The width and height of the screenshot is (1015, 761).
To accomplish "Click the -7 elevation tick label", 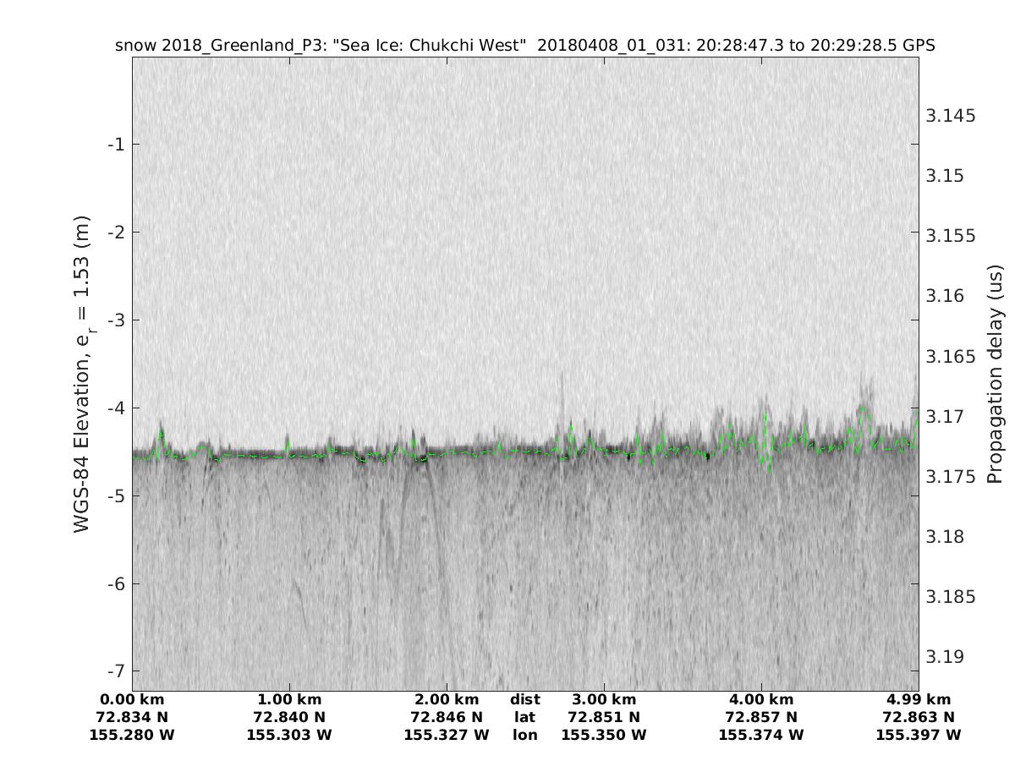I will pyautogui.click(x=116, y=671).
